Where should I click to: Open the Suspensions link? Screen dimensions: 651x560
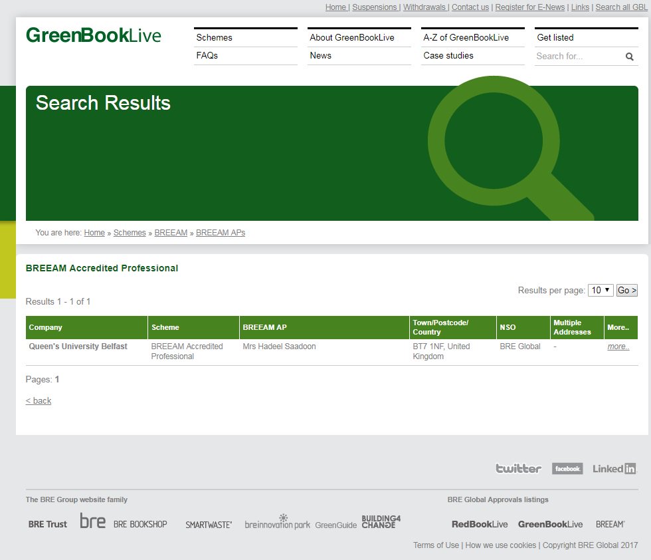click(375, 7)
